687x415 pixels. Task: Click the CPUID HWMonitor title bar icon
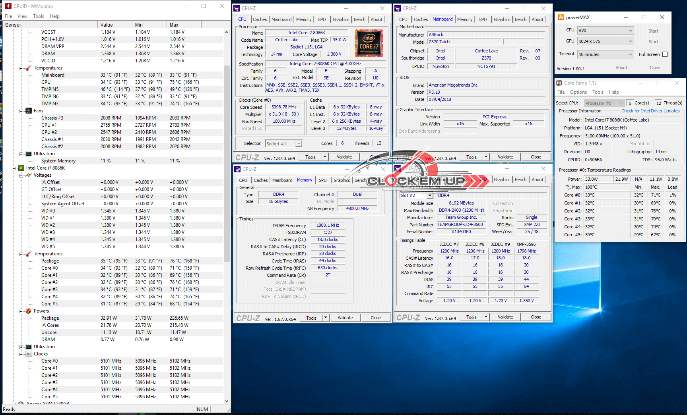[x=8, y=6]
